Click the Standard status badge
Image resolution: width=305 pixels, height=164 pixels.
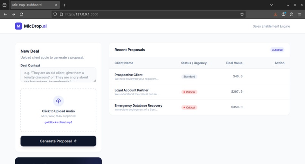click(x=189, y=77)
